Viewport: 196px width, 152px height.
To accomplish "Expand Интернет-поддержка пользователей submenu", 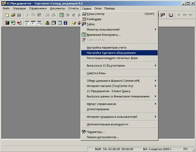I will point(119,117).
